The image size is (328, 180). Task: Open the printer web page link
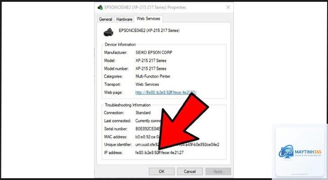click(166, 92)
